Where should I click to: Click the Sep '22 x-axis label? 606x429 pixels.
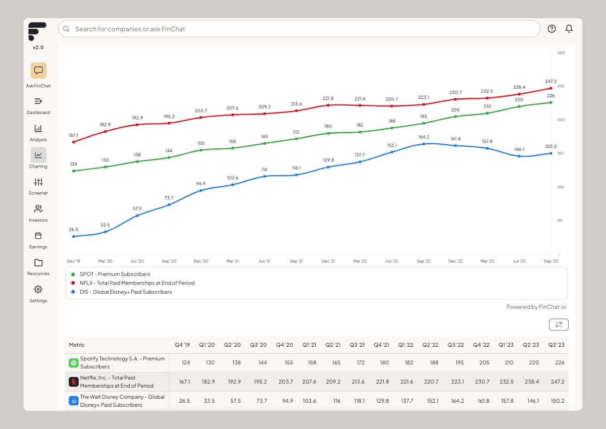tap(424, 261)
